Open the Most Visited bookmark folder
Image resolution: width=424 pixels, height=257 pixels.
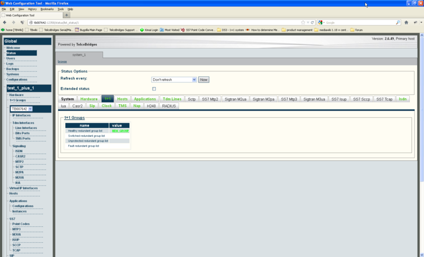point(170,30)
